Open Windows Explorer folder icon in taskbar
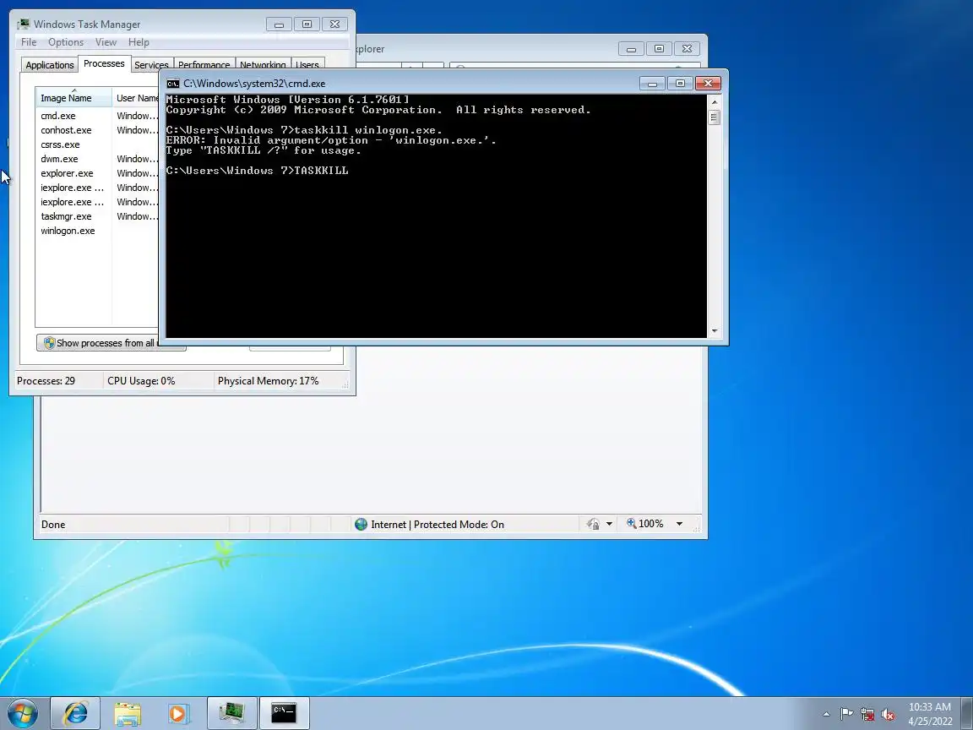973x730 pixels. [x=128, y=713]
